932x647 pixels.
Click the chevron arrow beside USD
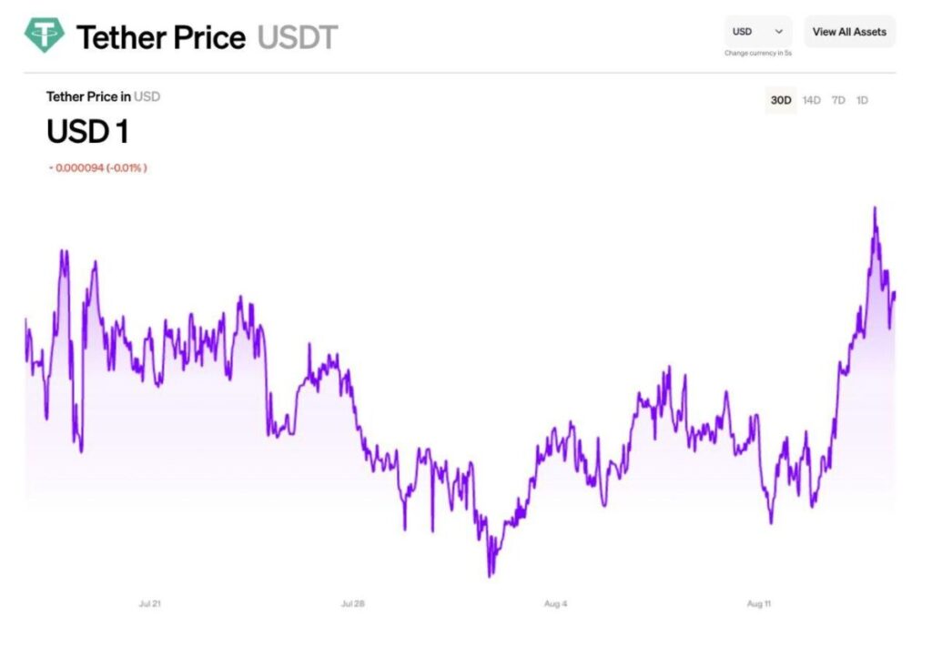(x=779, y=32)
